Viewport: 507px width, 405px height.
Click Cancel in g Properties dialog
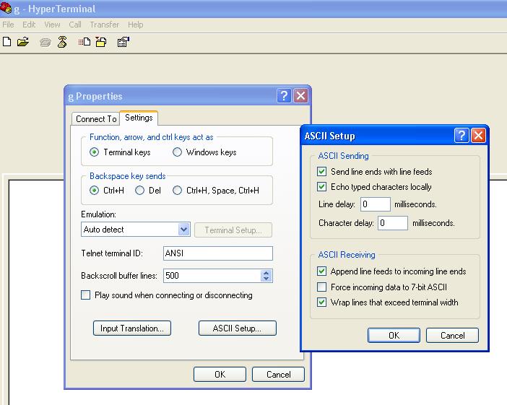[x=278, y=374]
